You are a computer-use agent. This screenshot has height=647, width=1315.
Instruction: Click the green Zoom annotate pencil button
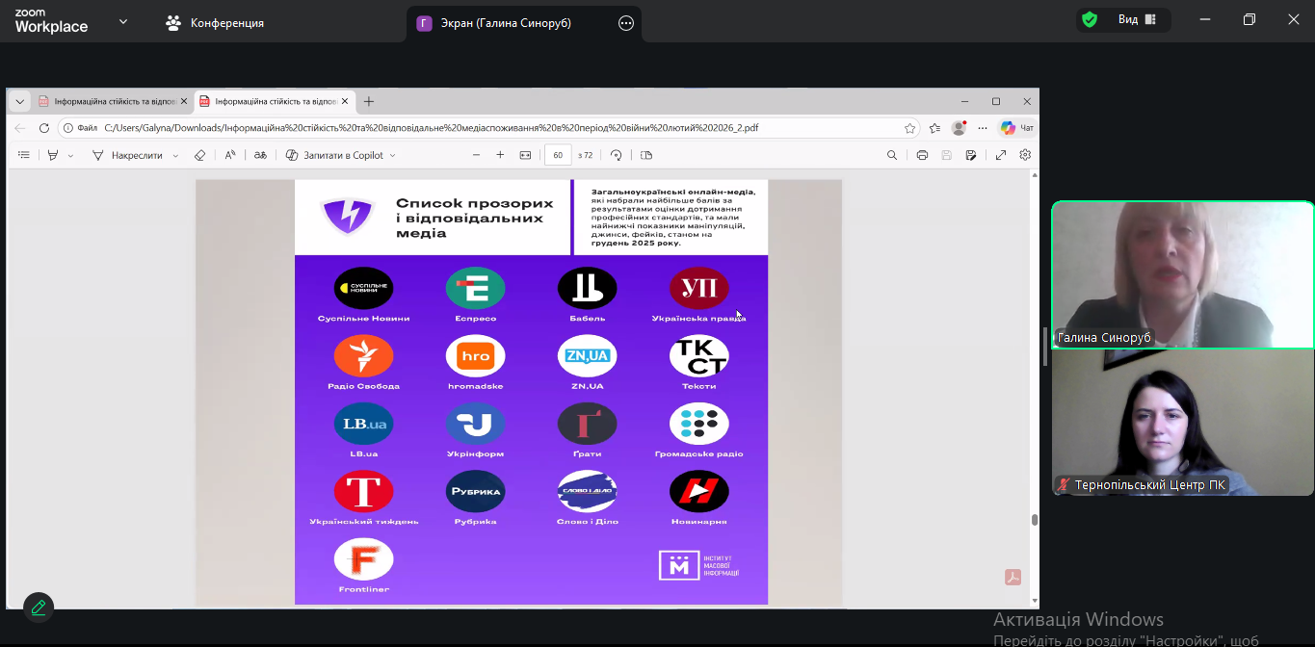pyautogui.click(x=39, y=608)
